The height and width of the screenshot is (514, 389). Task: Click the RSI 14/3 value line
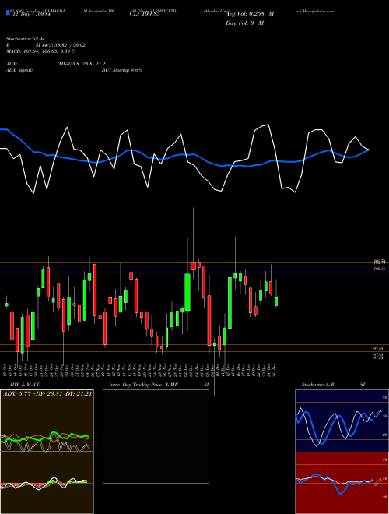46,45
